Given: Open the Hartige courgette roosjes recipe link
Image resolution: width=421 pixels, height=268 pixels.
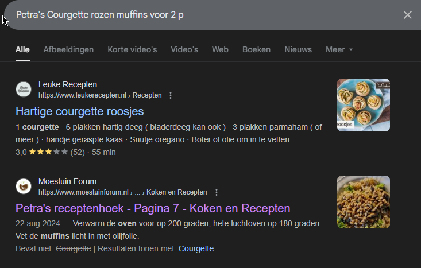Looking at the screenshot, I should (x=79, y=111).
